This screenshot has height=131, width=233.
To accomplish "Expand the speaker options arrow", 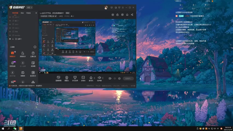I will click(103, 78).
